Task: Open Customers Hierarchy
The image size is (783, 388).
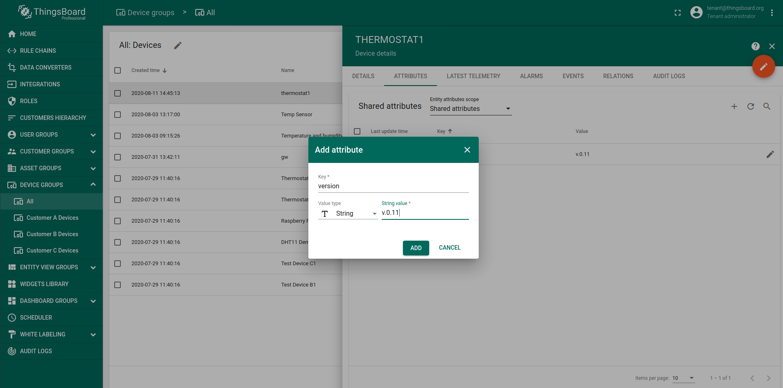Action: point(51,118)
